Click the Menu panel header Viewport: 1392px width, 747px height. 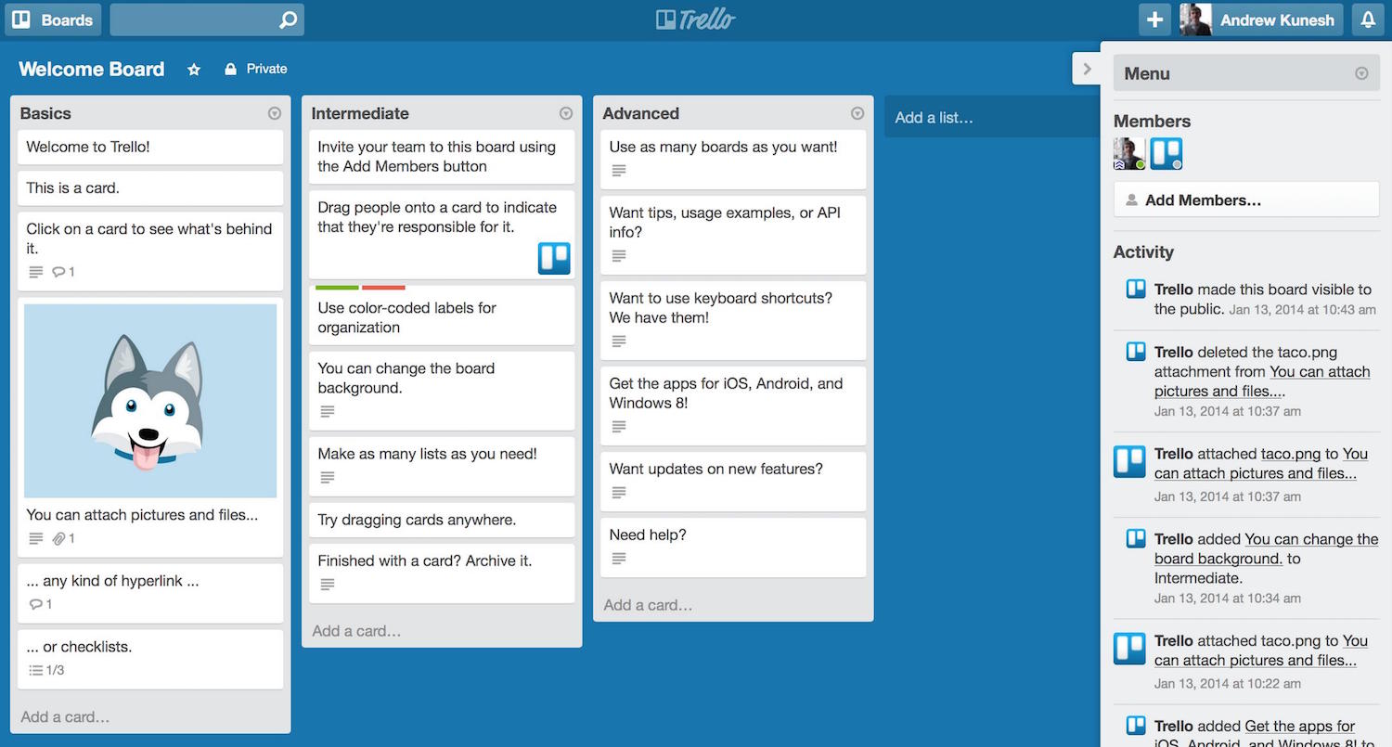pos(1246,73)
